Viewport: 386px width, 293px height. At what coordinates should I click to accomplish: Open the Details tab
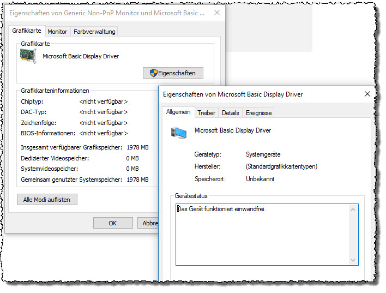click(231, 113)
